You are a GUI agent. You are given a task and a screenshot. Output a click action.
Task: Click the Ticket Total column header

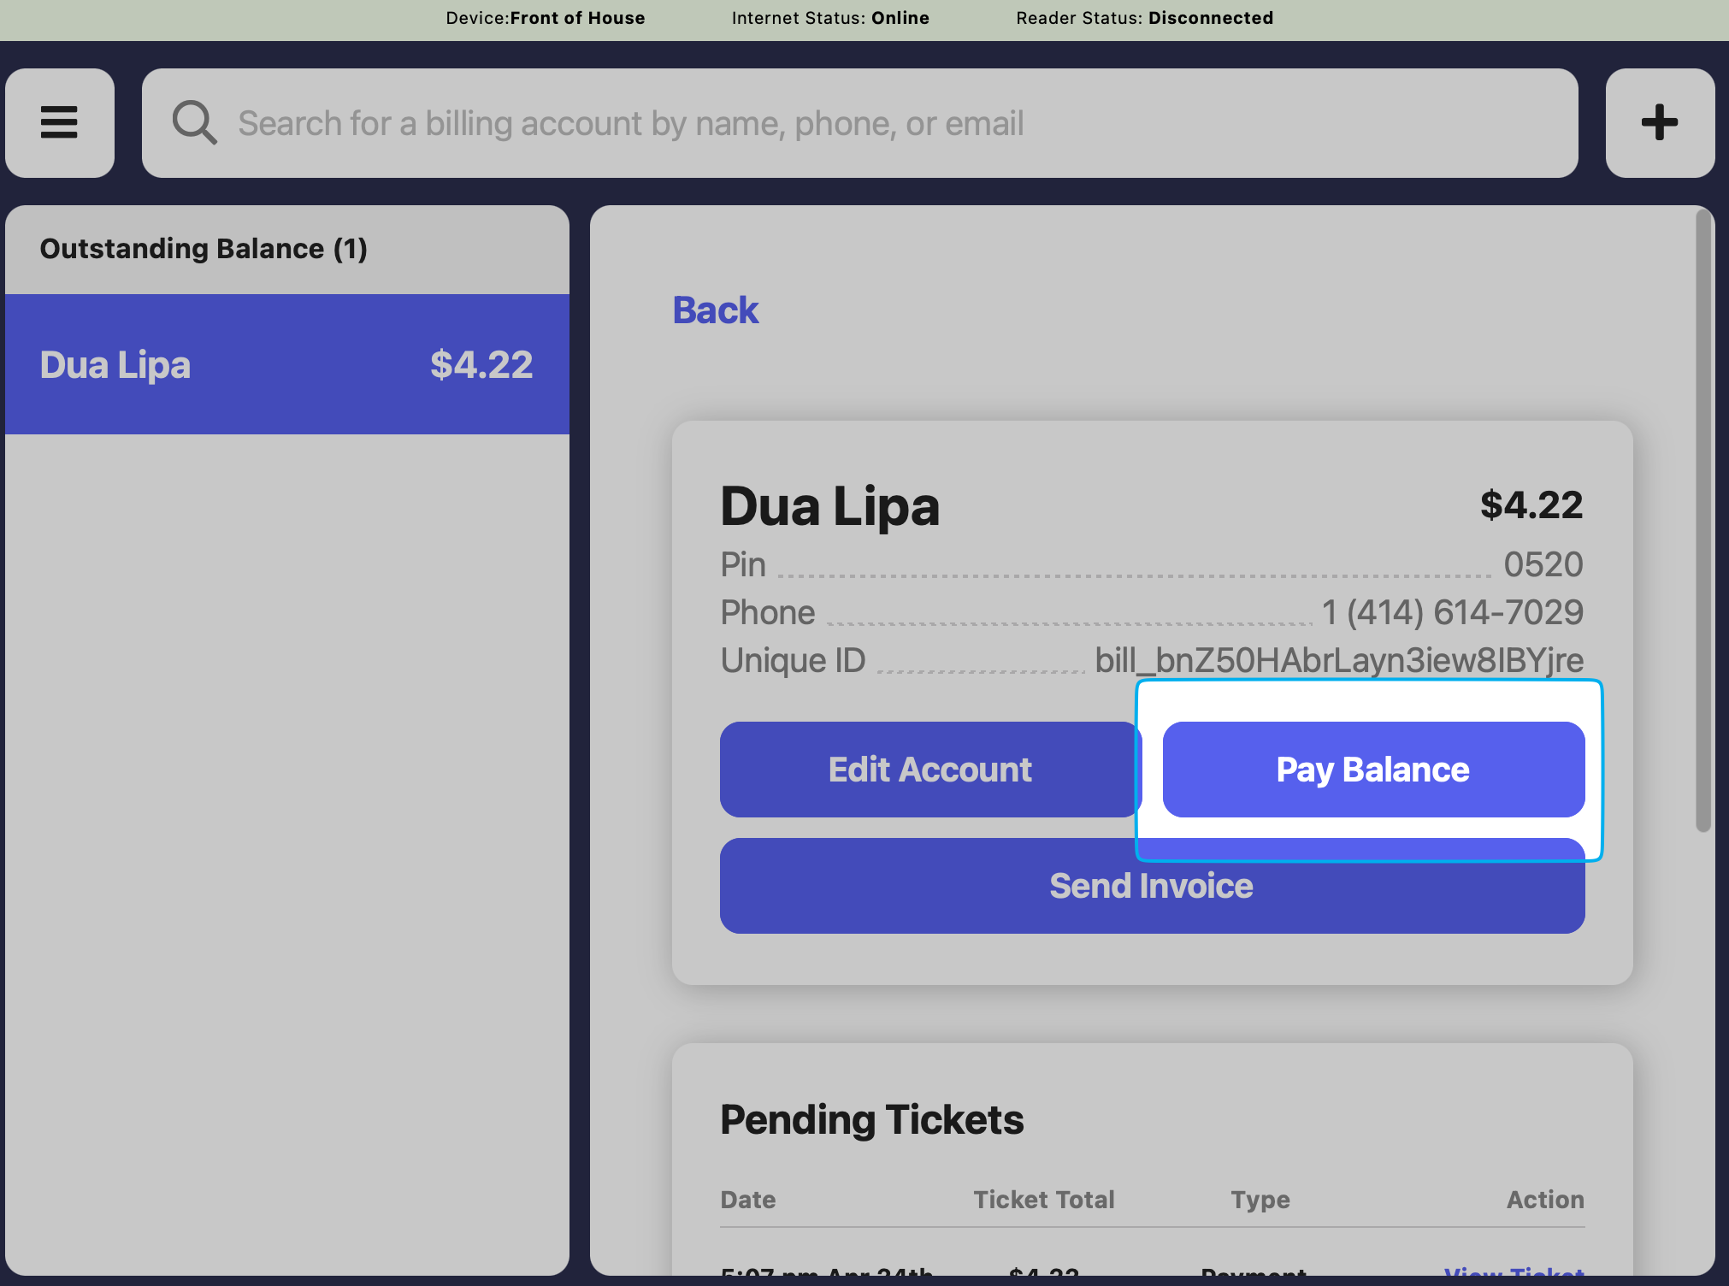click(1043, 1200)
